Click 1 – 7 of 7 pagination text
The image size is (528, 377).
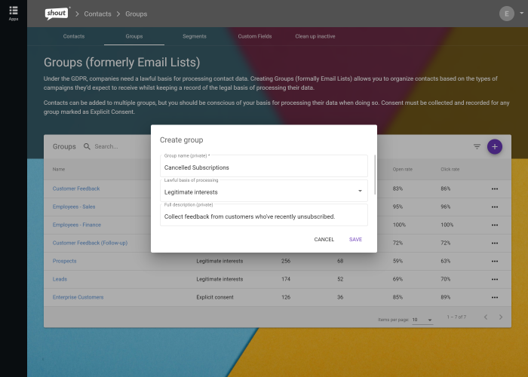coord(456,317)
